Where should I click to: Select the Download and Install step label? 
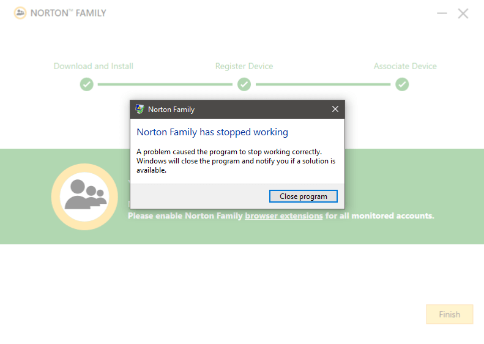click(x=93, y=66)
